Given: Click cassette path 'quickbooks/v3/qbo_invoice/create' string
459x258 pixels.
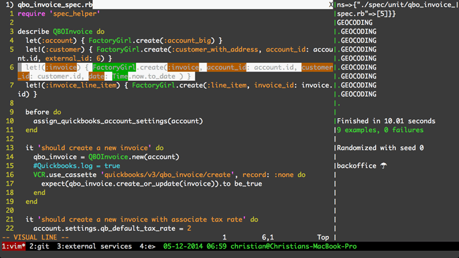Looking at the screenshot, I should (x=167, y=174).
